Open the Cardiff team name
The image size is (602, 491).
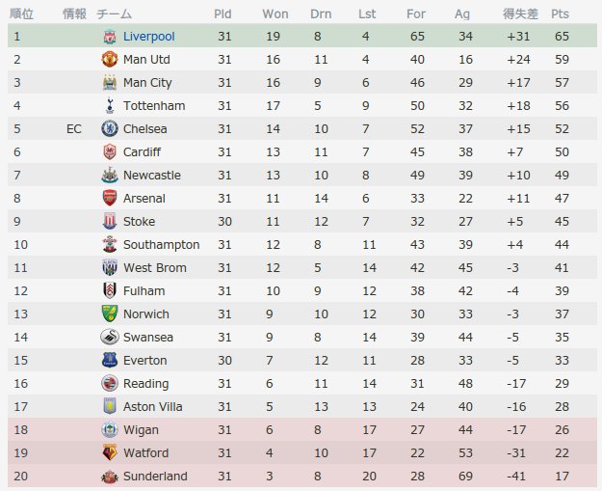(142, 152)
